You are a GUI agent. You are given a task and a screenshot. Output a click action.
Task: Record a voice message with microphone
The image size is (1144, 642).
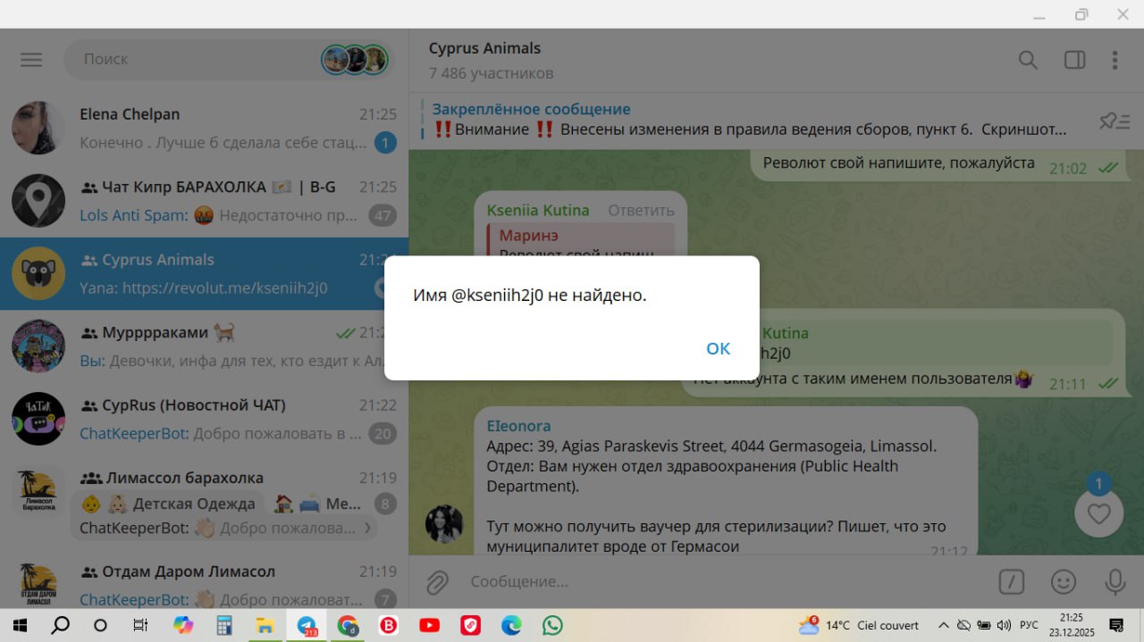coord(1115,582)
